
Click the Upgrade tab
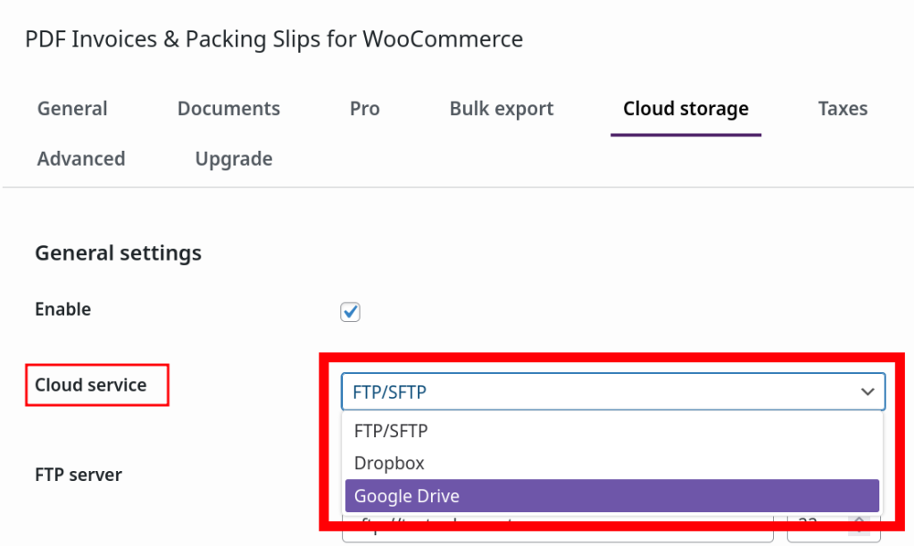point(234,159)
